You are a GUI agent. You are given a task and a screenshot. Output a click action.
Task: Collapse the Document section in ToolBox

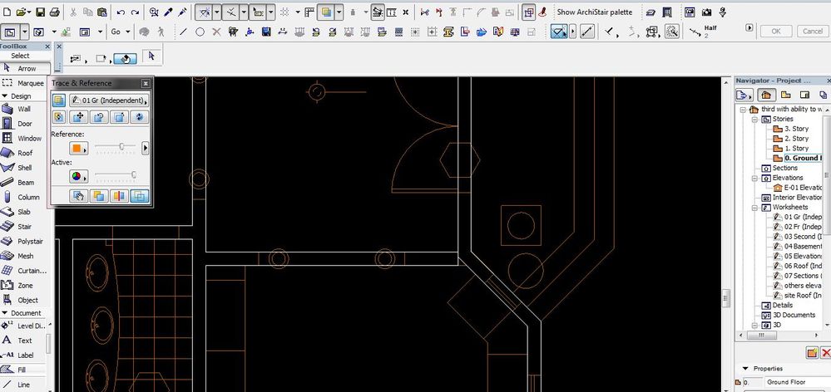click(5, 313)
